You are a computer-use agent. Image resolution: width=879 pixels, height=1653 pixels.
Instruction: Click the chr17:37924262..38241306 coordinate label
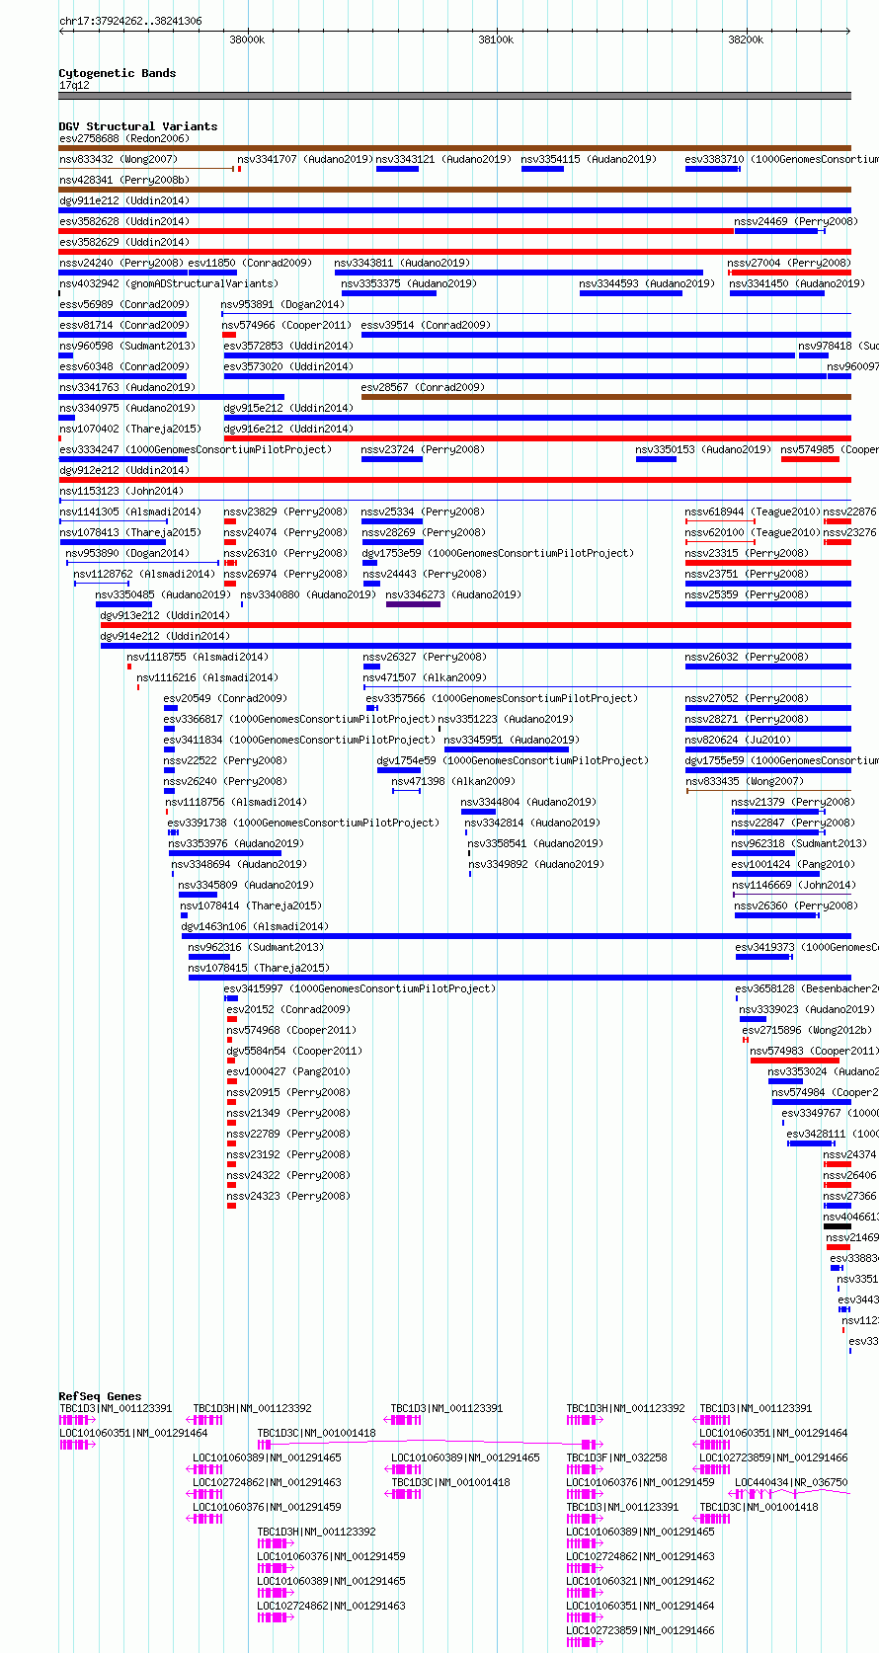pyautogui.click(x=130, y=21)
